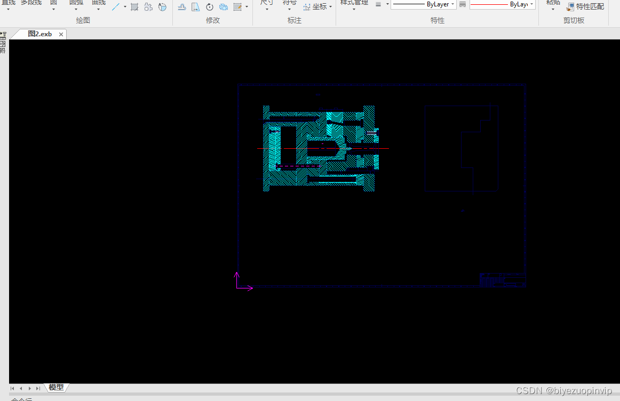Screen dimensions: 620x401
Task: Click the 特性 group label
Action: pyautogui.click(x=438, y=21)
